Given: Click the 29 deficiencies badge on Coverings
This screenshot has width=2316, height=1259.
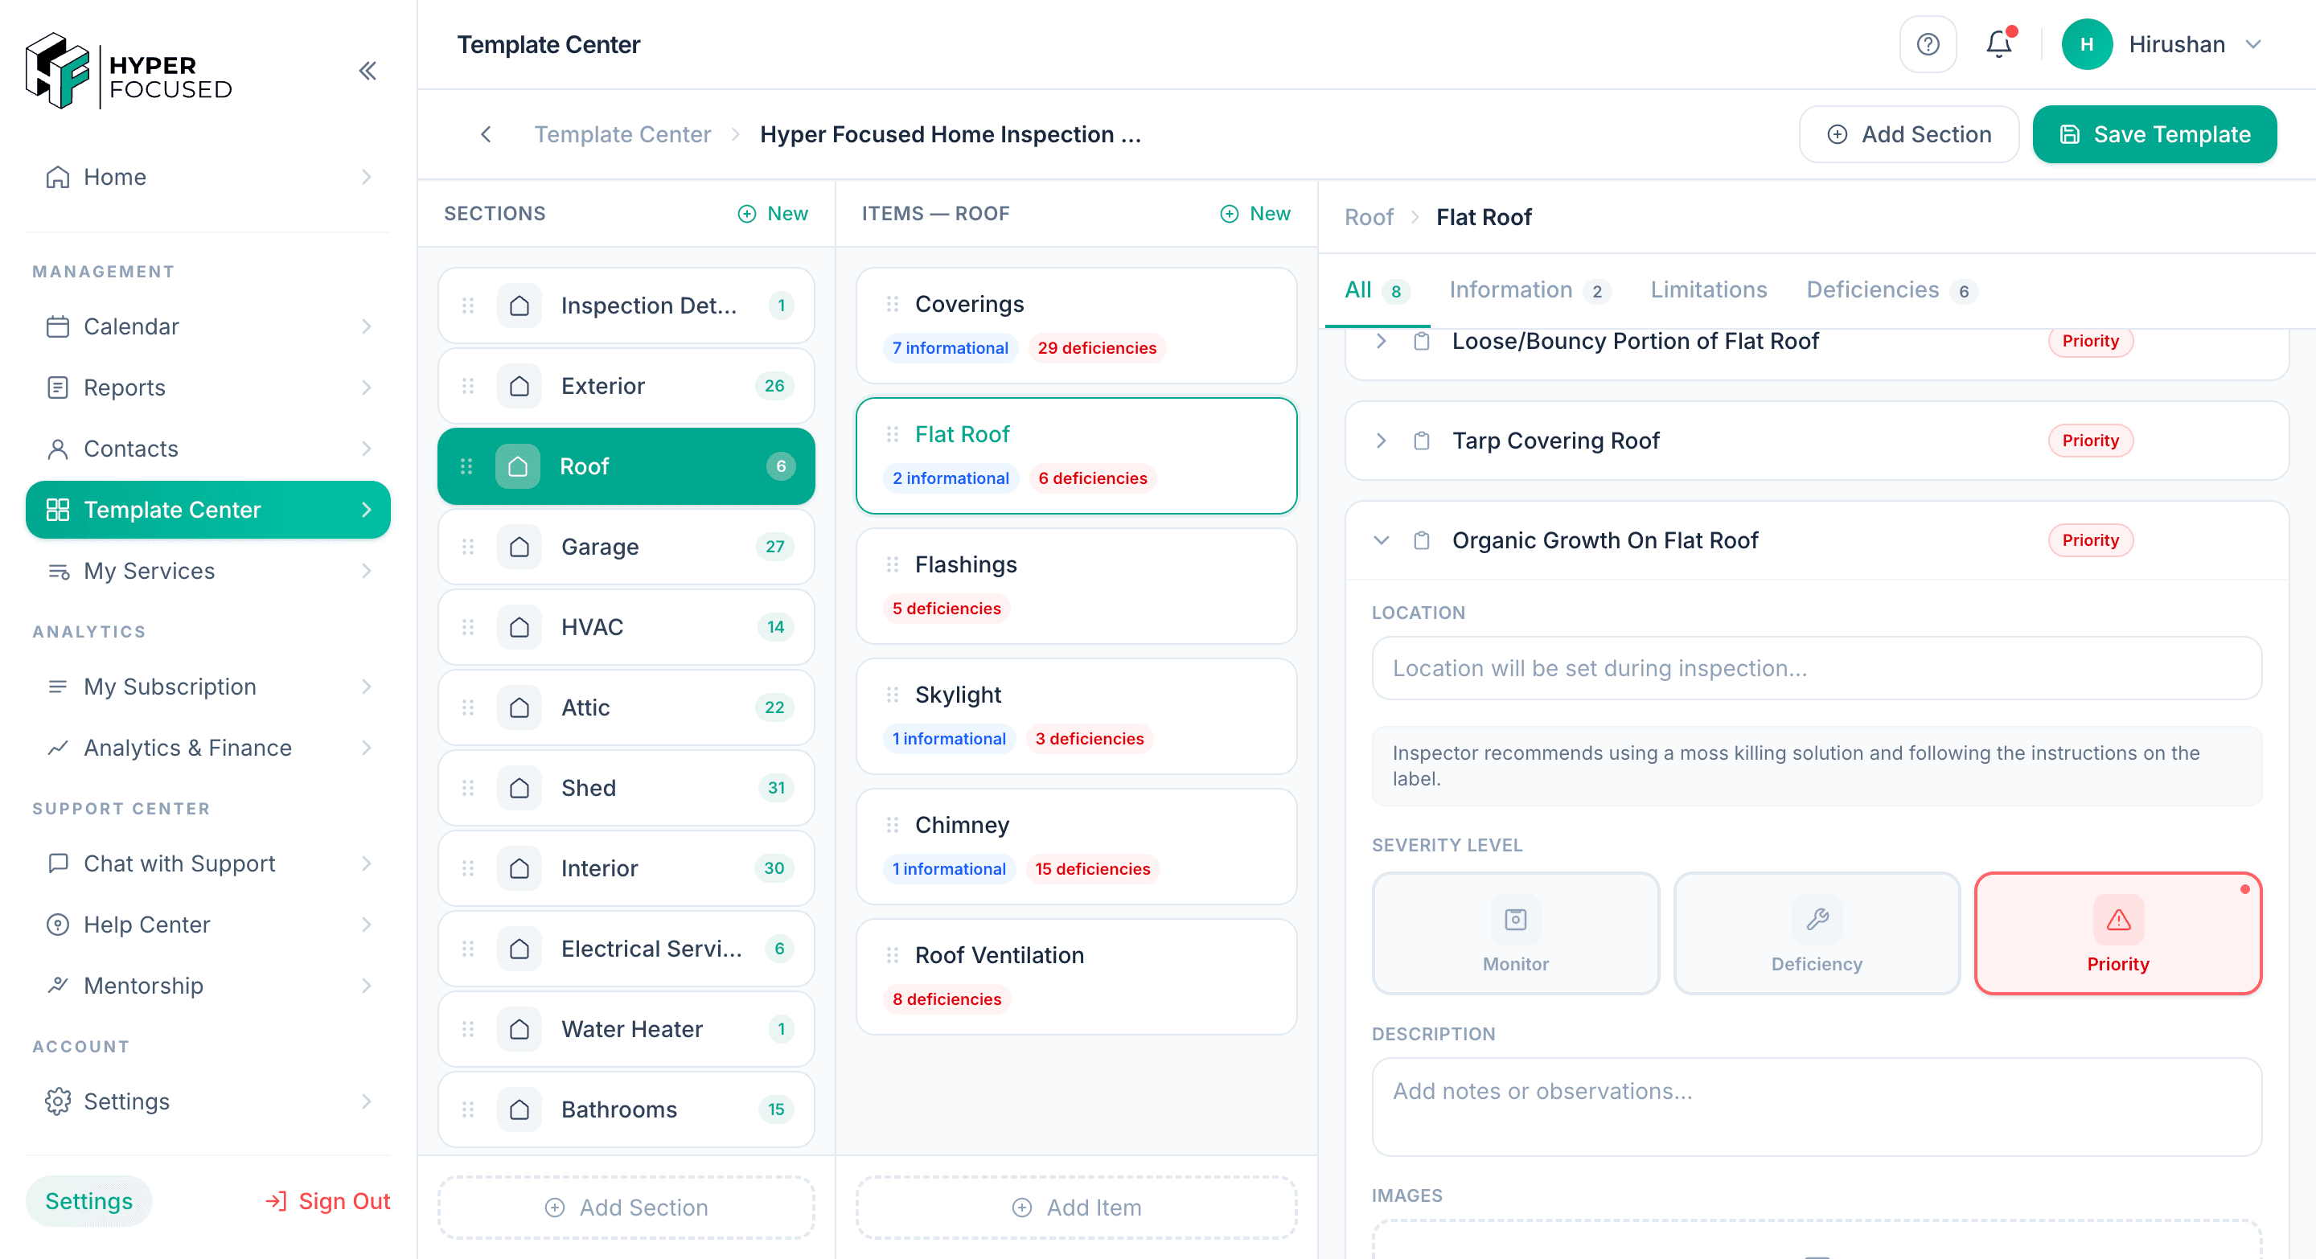Looking at the screenshot, I should pos(1097,348).
